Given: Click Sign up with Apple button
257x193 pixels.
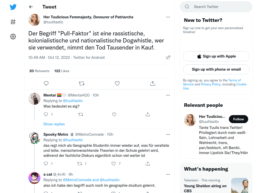Looking at the screenshot, I should pyautogui.click(x=216, y=56).
